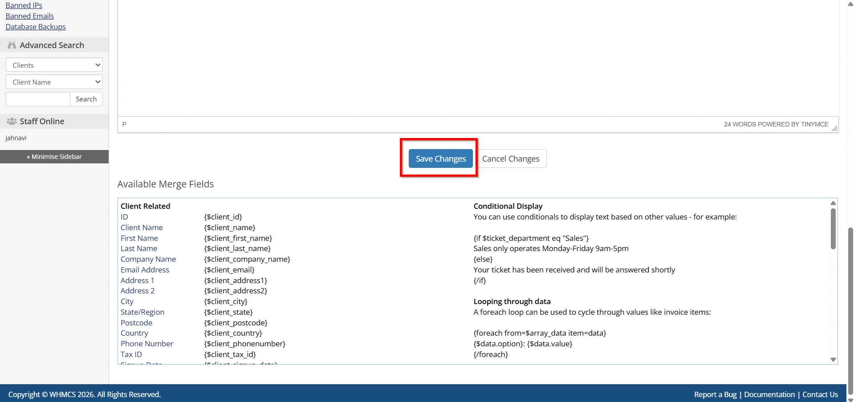The image size is (854, 402).
Task: Click the Looping through data heading
Action: click(x=512, y=301)
